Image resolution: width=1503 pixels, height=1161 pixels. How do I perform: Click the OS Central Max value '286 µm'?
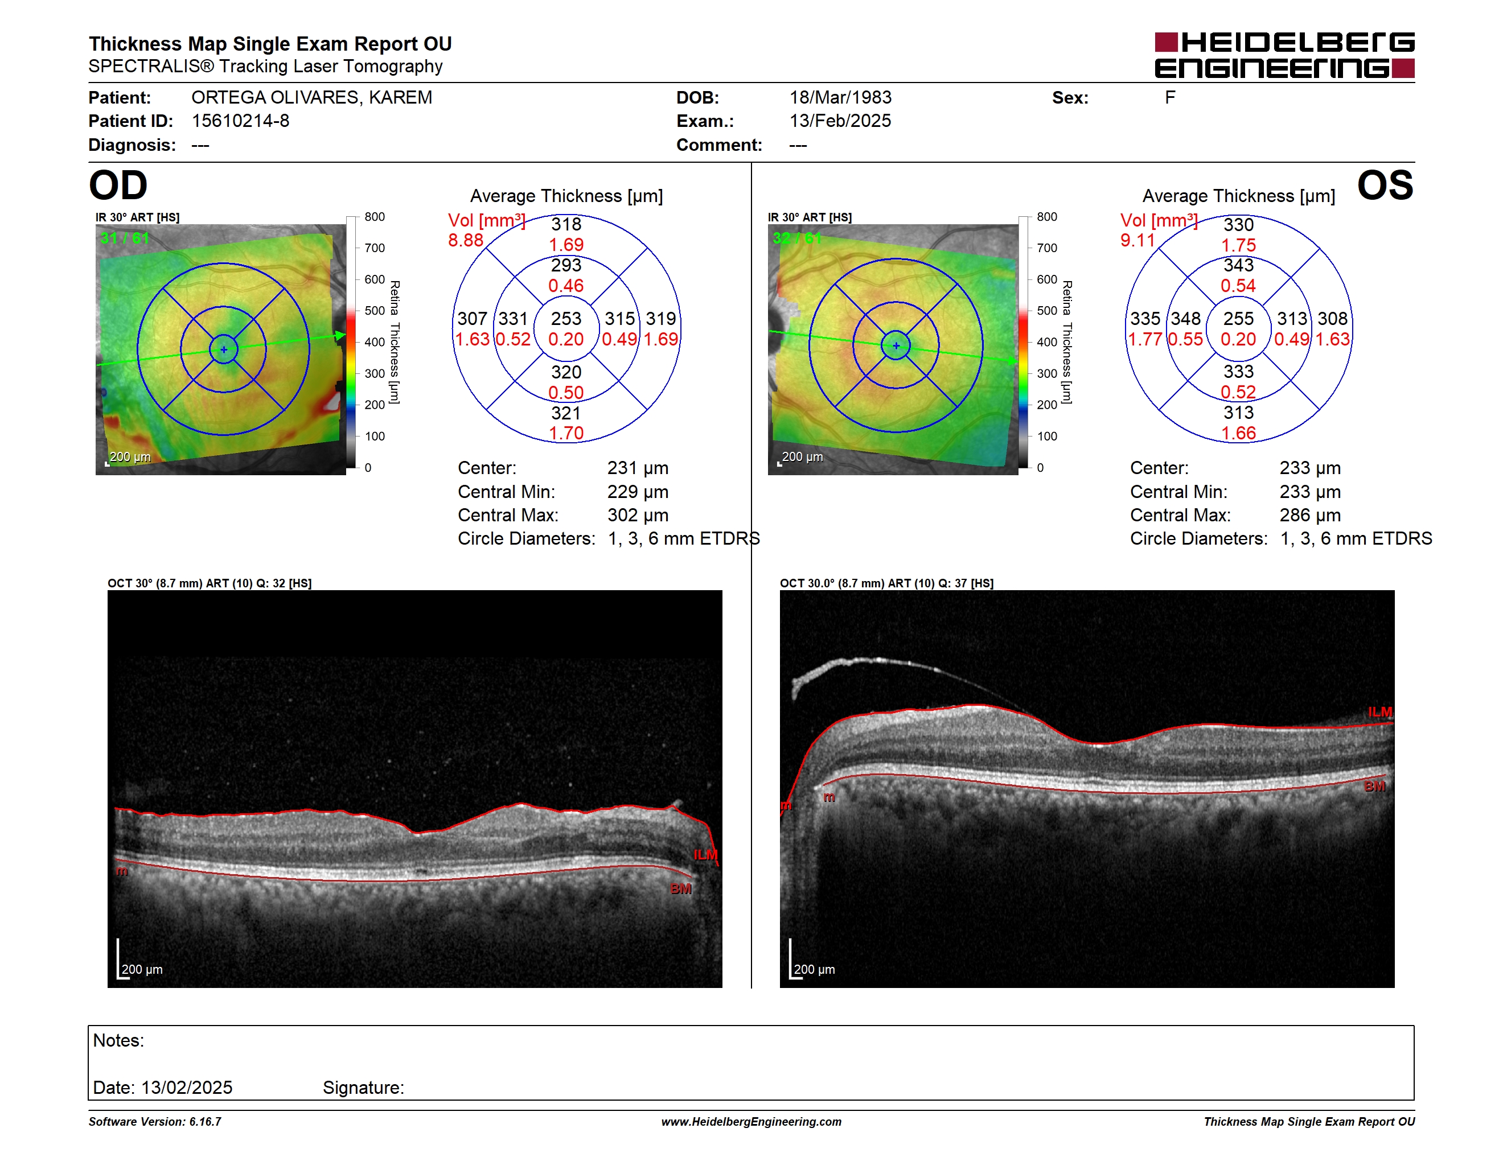point(1311,515)
